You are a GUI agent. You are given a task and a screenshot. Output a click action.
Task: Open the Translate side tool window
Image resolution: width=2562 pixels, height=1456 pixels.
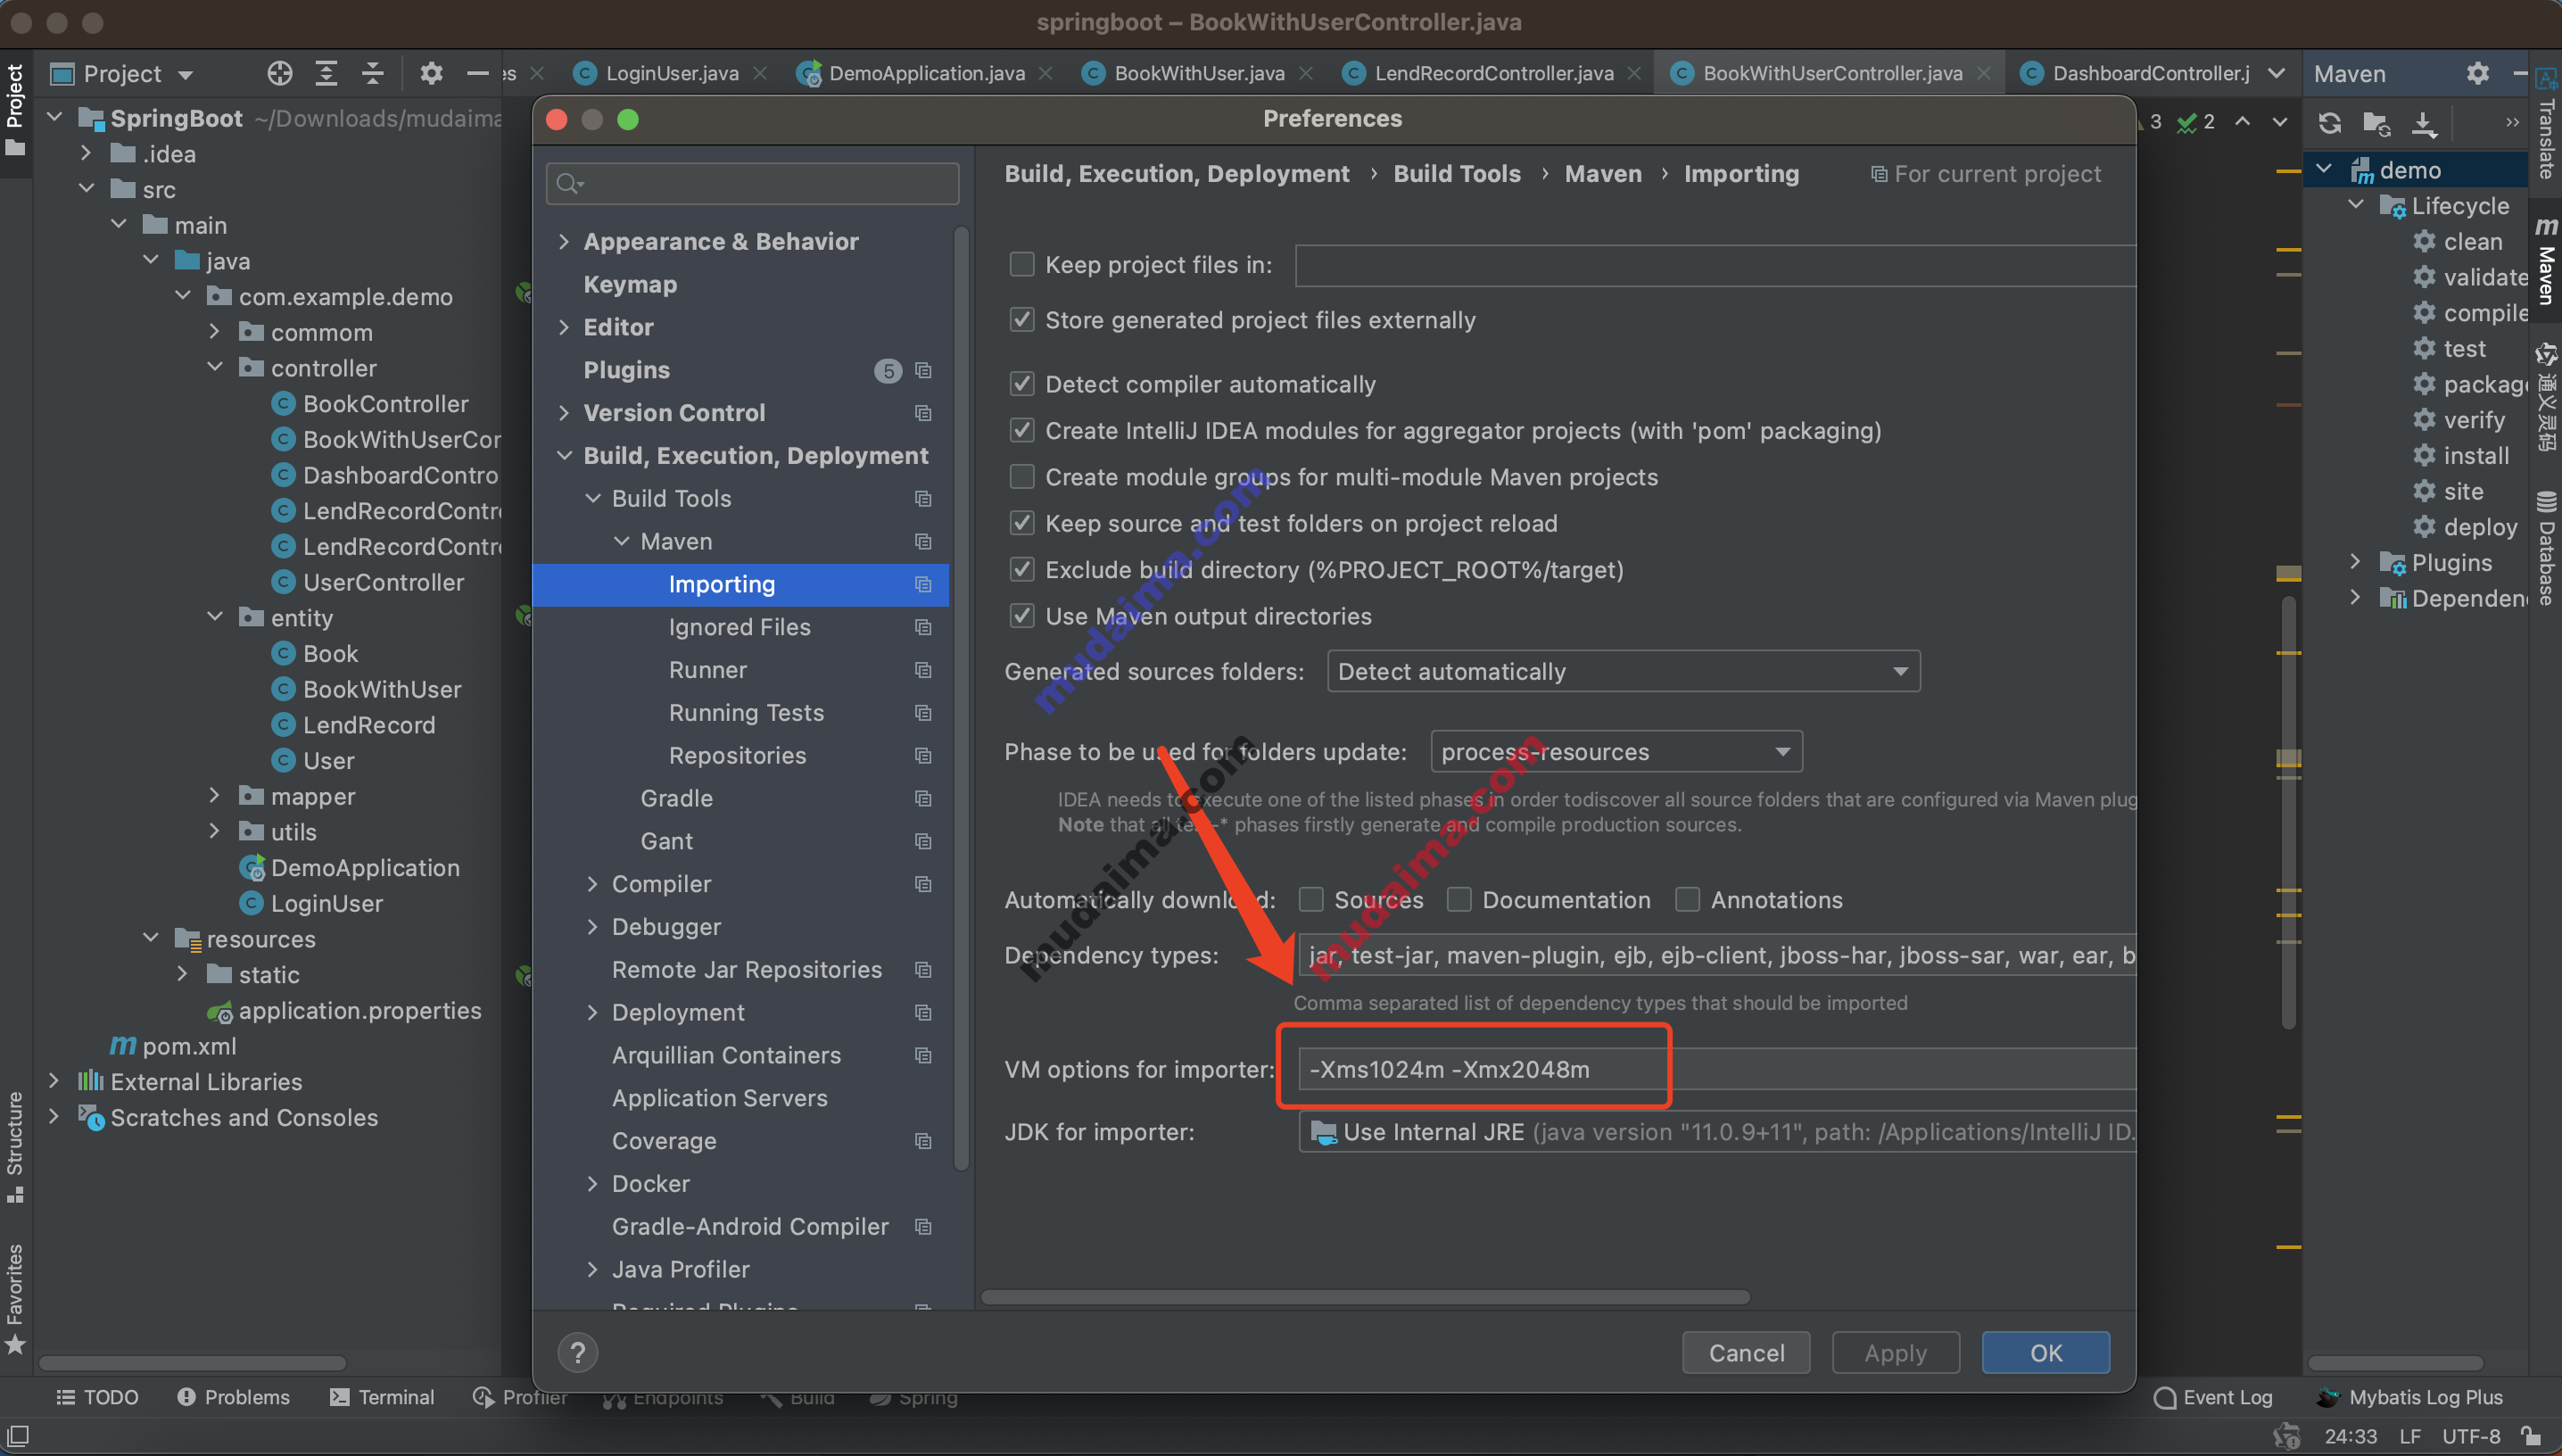(2545, 124)
